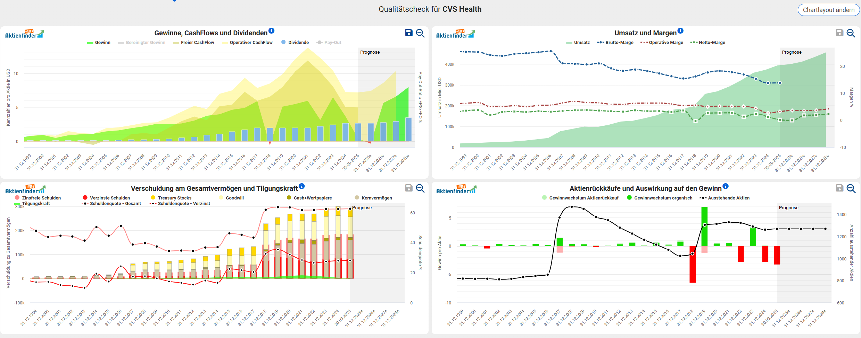Click save icon on Umsatz und Margen chart
Screen dimensions: 861x338
point(839,33)
